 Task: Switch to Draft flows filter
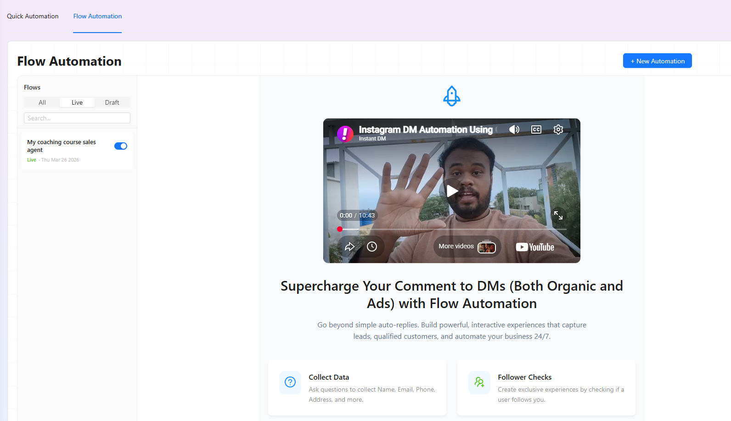(x=112, y=102)
